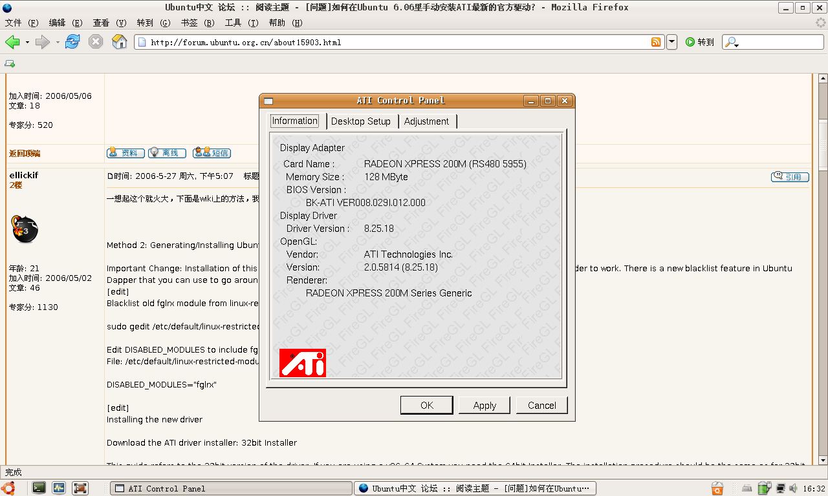The image size is (828, 496).
Task: Open the 书签 (B) menu
Action: (198, 23)
